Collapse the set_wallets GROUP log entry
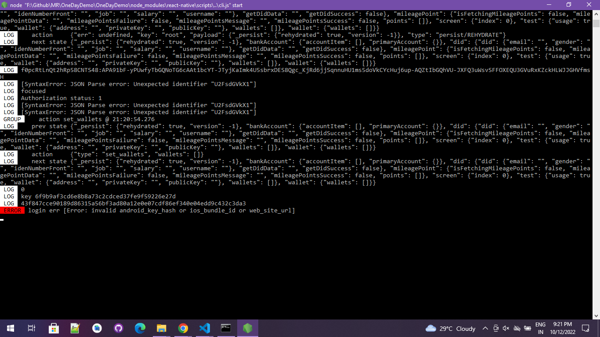The height and width of the screenshot is (337, 600). click(12, 119)
